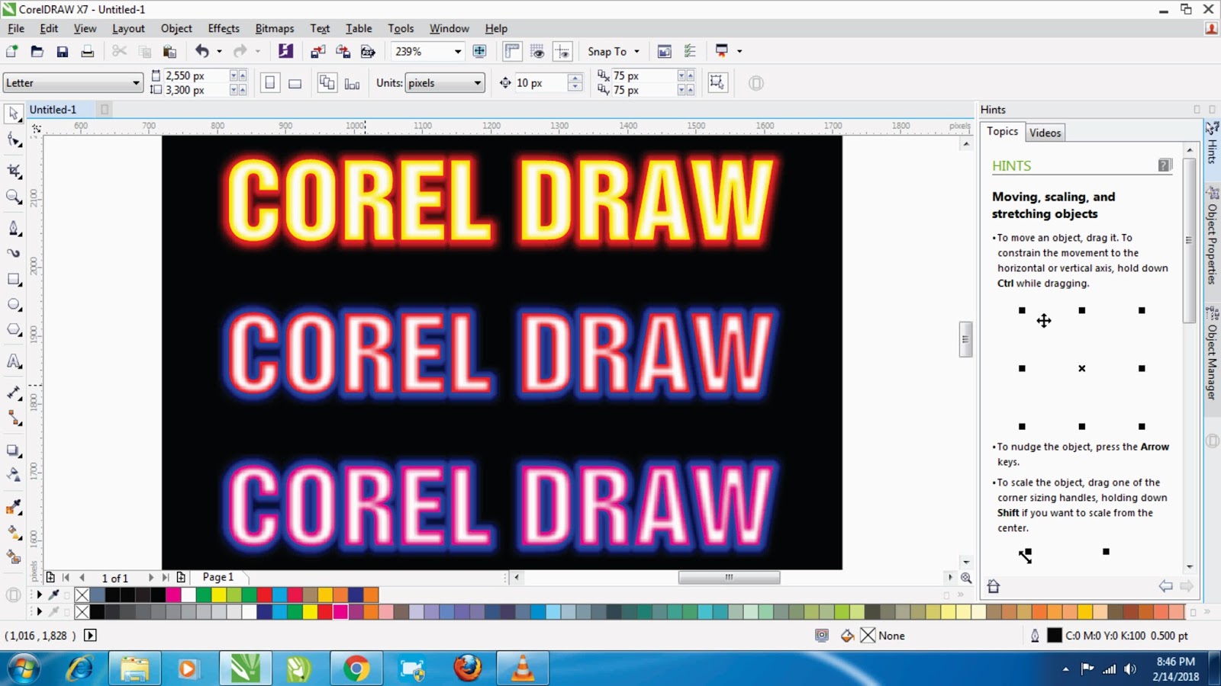Expand the document palette flyout arrow

click(39, 595)
